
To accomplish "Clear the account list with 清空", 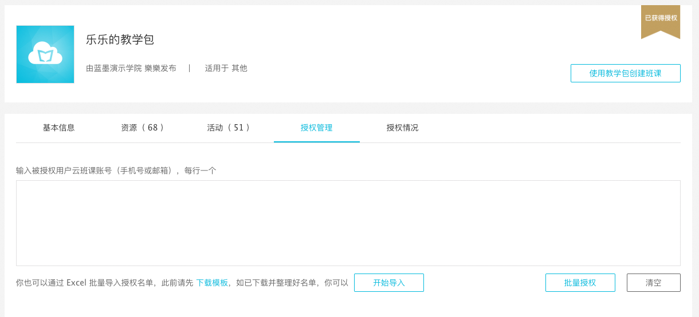I will [x=654, y=283].
